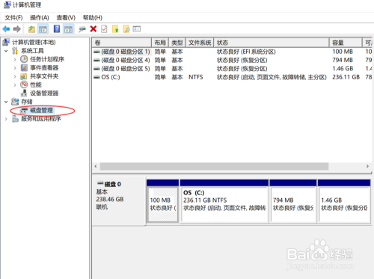This screenshot has width=374, height=279.
Task: Click the folder with magnifier icon
Action: coord(126,29)
